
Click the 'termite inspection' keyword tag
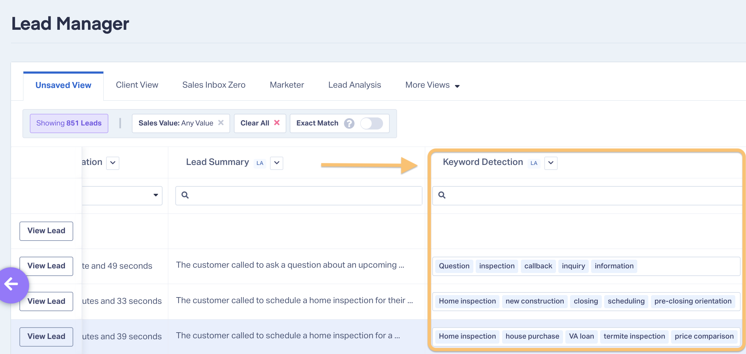(634, 337)
